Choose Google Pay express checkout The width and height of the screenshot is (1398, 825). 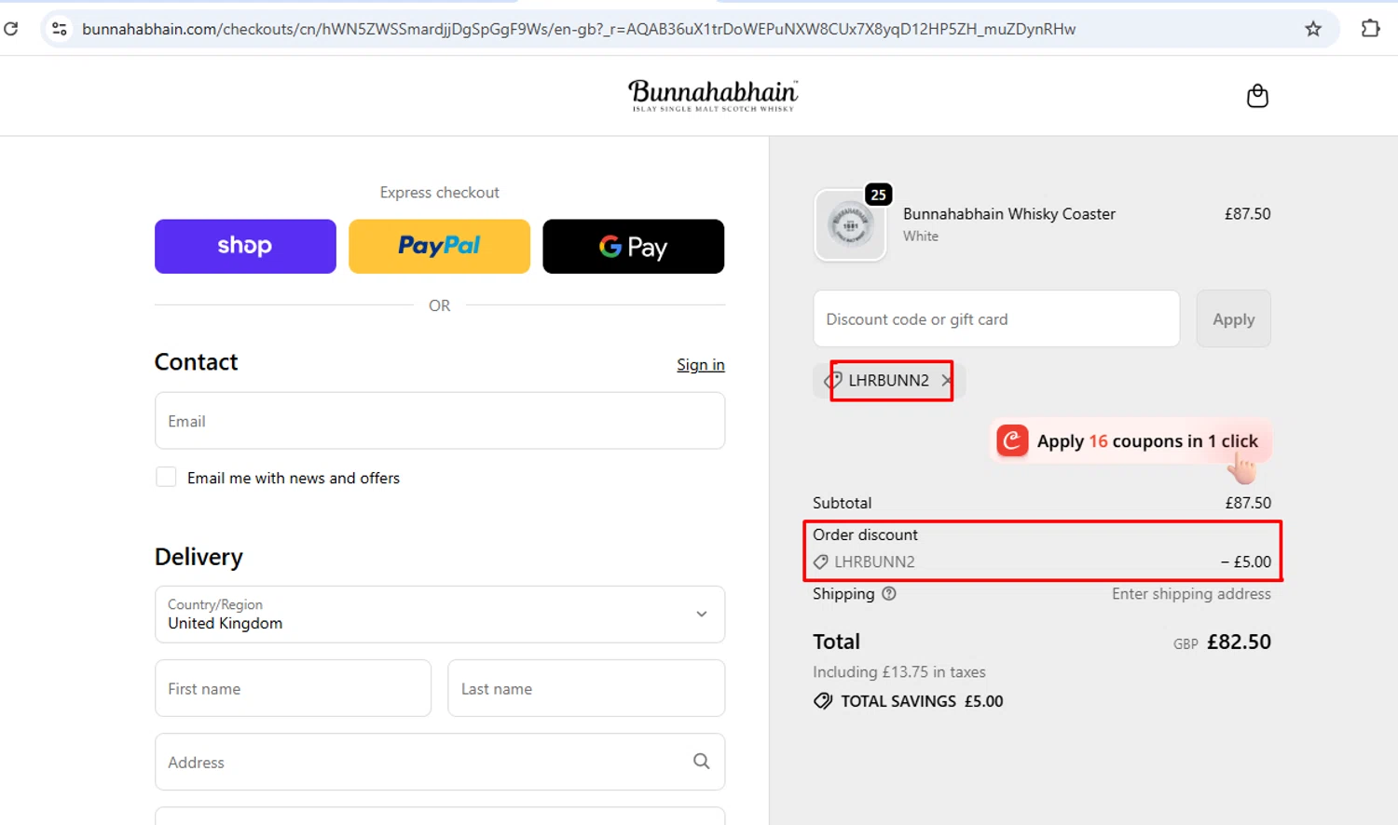click(x=633, y=246)
